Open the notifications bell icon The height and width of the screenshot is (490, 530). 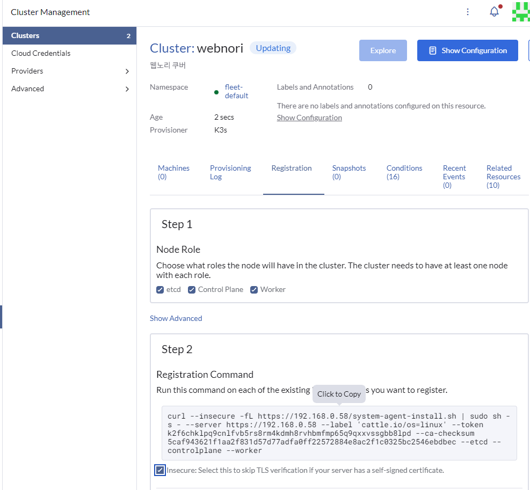(x=494, y=12)
